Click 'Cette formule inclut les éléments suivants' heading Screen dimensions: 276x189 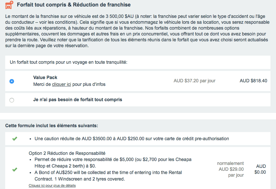coord(51,126)
